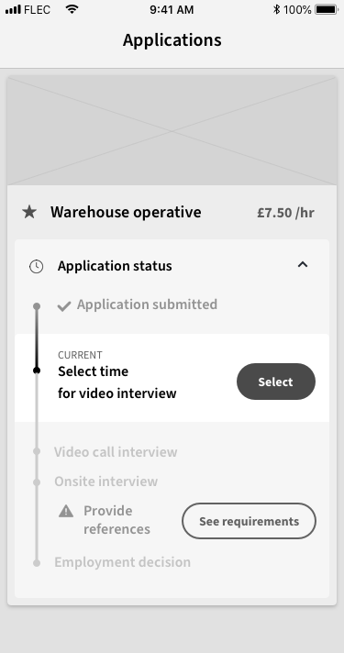Tap the current step black timeline dot
This screenshot has height=653, width=344.
coord(37,371)
